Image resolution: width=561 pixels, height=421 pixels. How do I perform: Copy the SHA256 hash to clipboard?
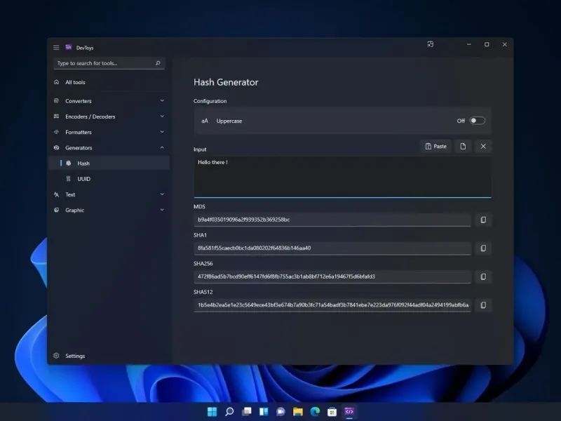tap(482, 277)
